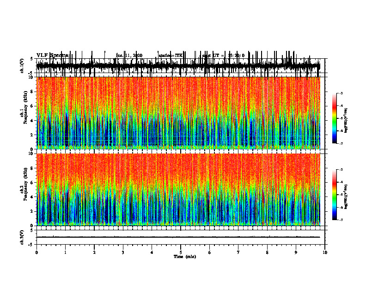Click the ch.1 voltage waveform trace
This screenshot has width=366, height=283.
pyautogui.click(x=178, y=66)
